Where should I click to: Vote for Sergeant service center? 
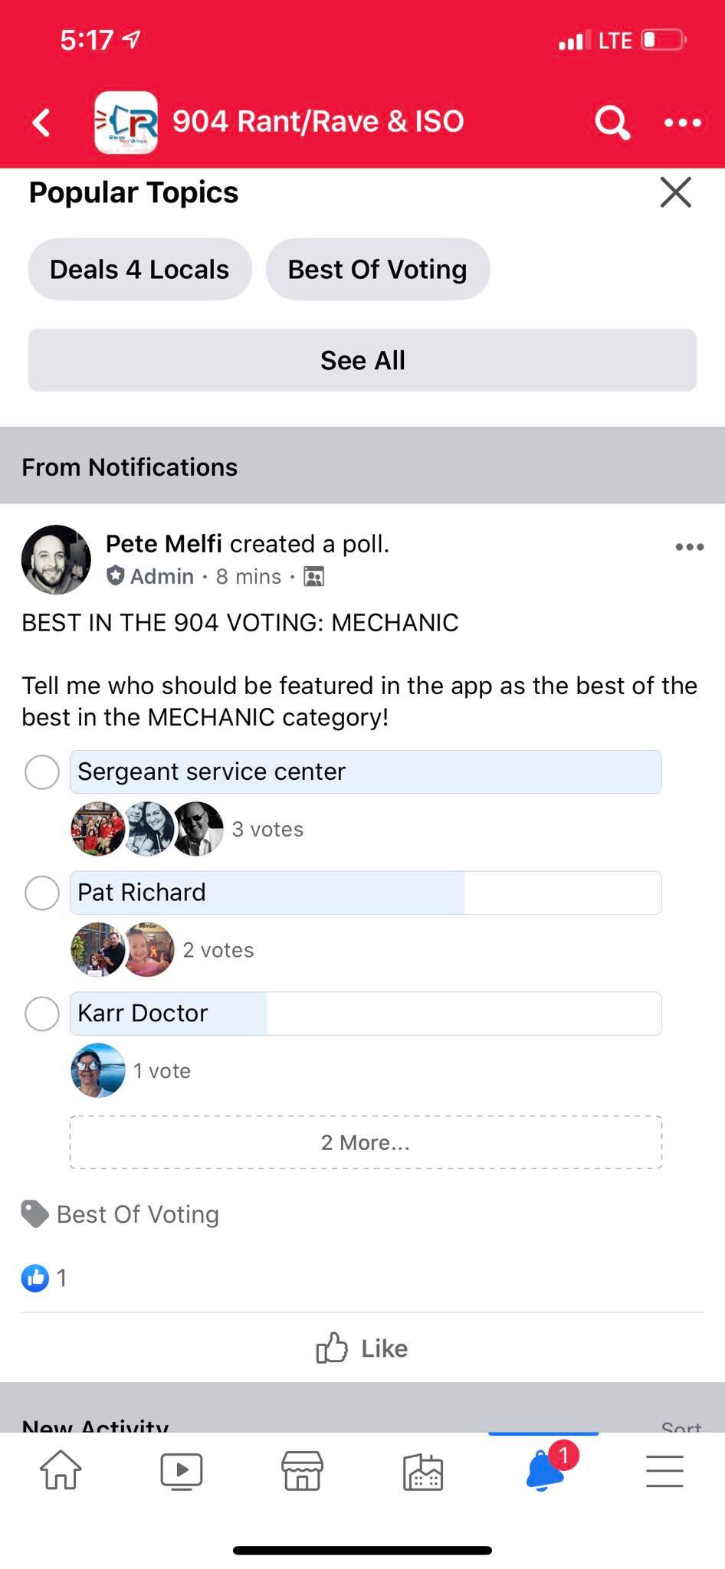(42, 772)
